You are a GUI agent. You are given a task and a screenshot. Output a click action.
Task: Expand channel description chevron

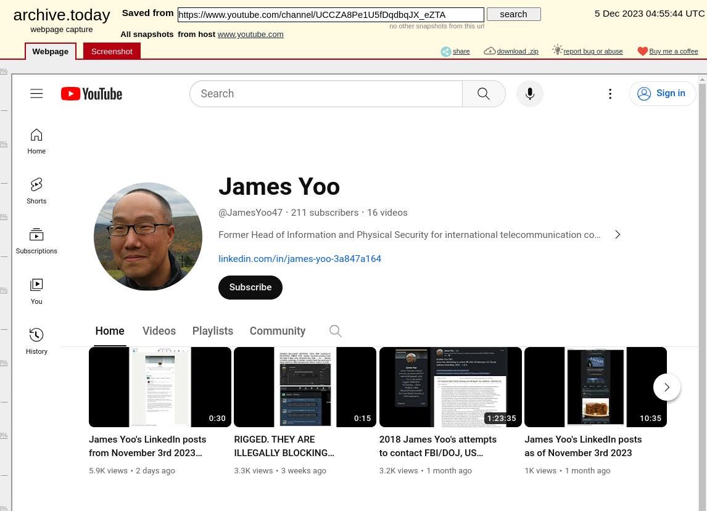click(618, 234)
